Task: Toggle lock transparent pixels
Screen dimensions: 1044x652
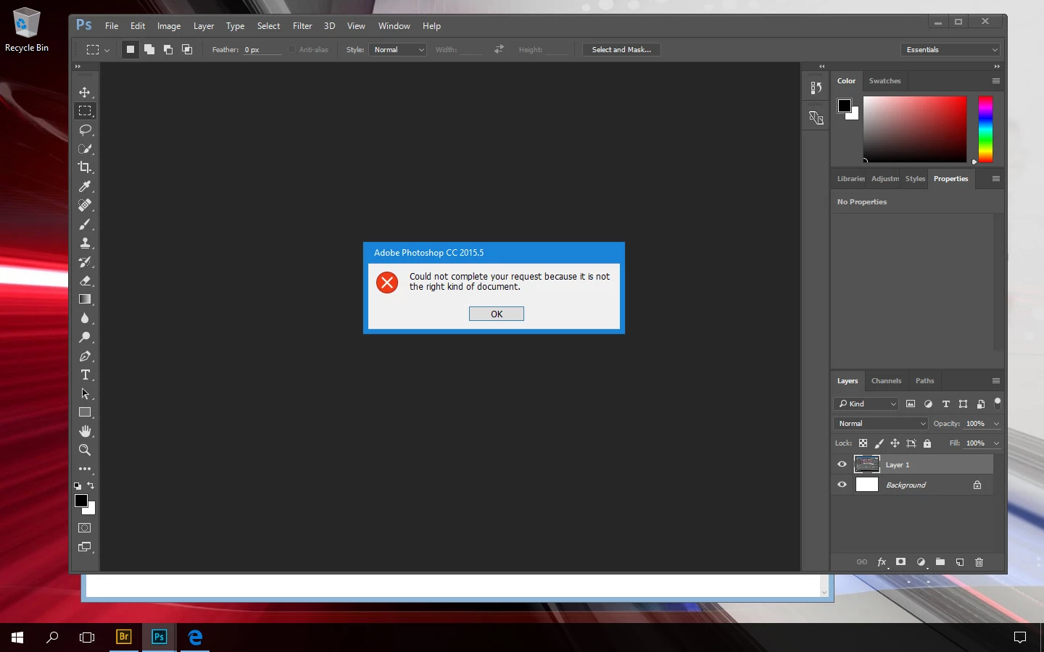Action: 863,443
